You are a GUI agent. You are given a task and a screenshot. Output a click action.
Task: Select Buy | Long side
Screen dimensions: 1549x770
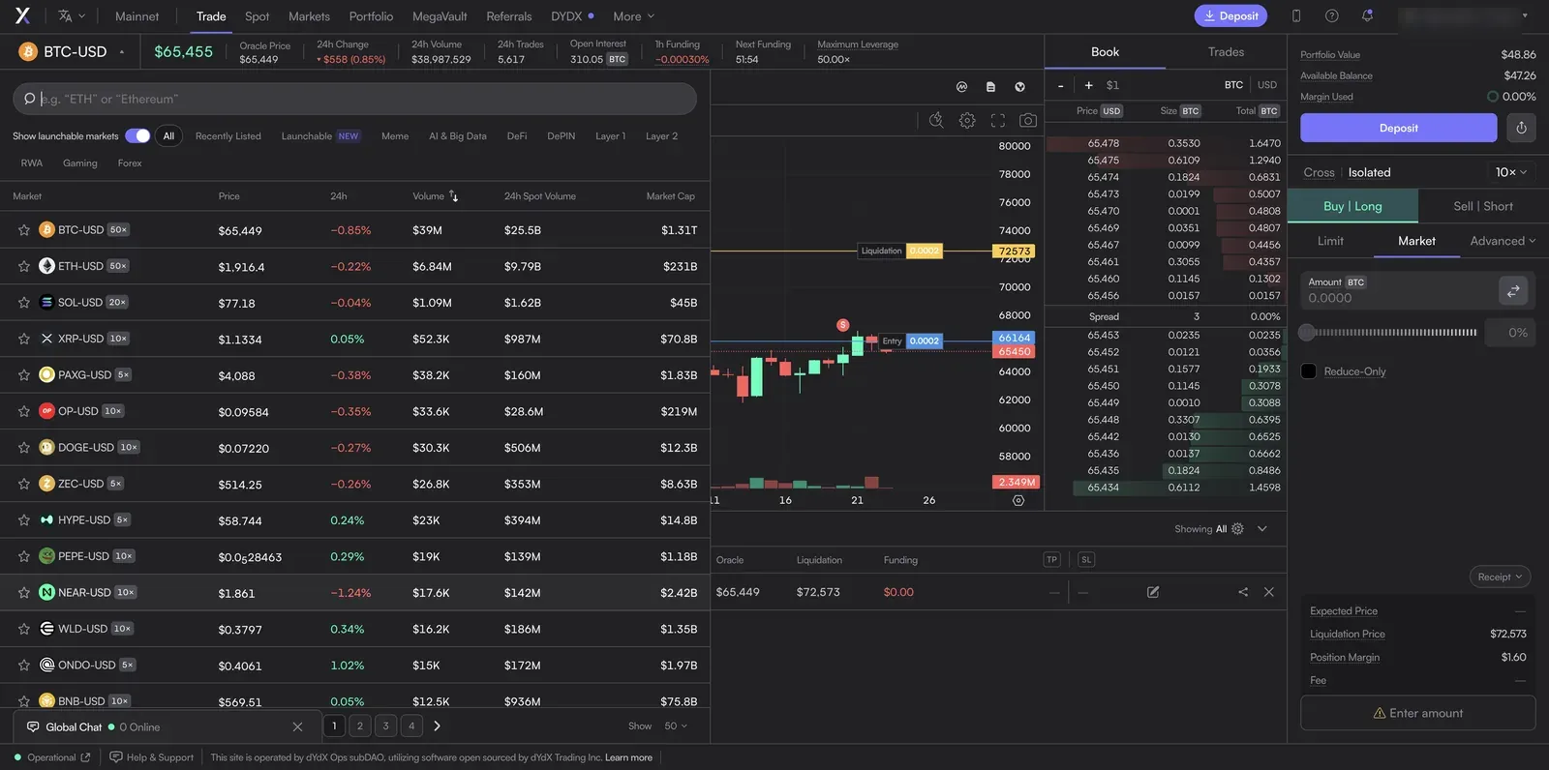coord(1352,206)
